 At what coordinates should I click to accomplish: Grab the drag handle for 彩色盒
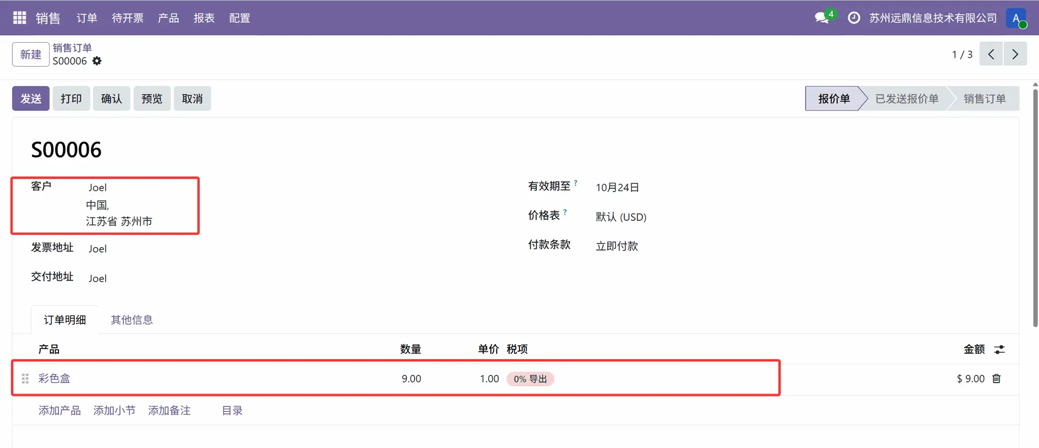pyautogui.click(x=25, y=379)
